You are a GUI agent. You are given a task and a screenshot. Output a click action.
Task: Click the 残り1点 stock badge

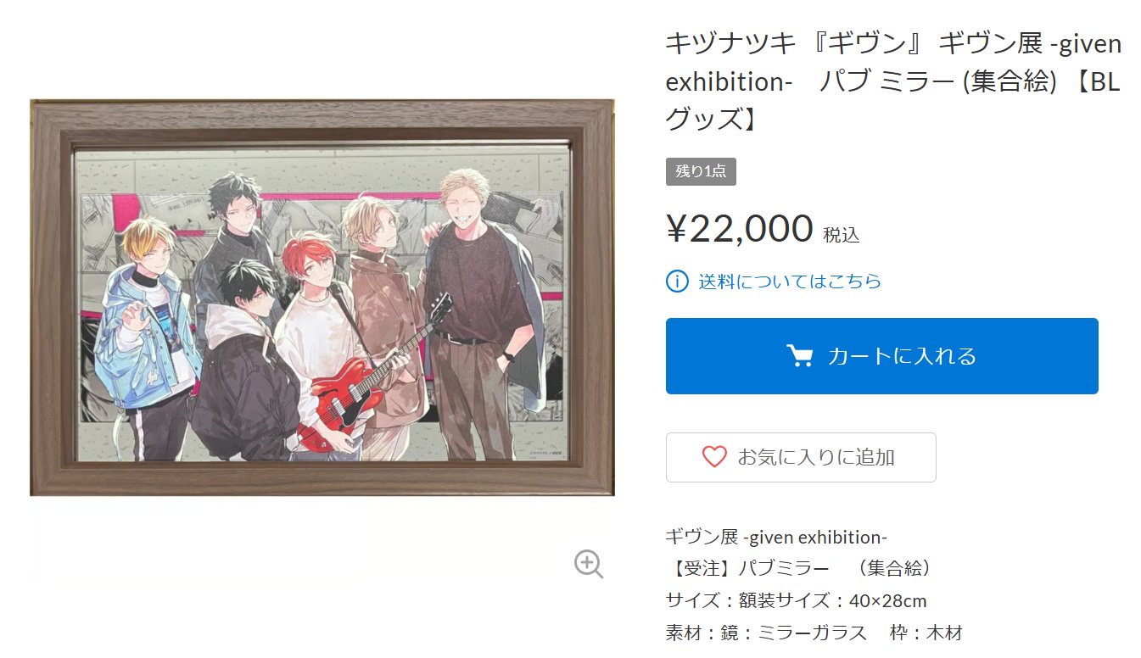pos(701,171)
